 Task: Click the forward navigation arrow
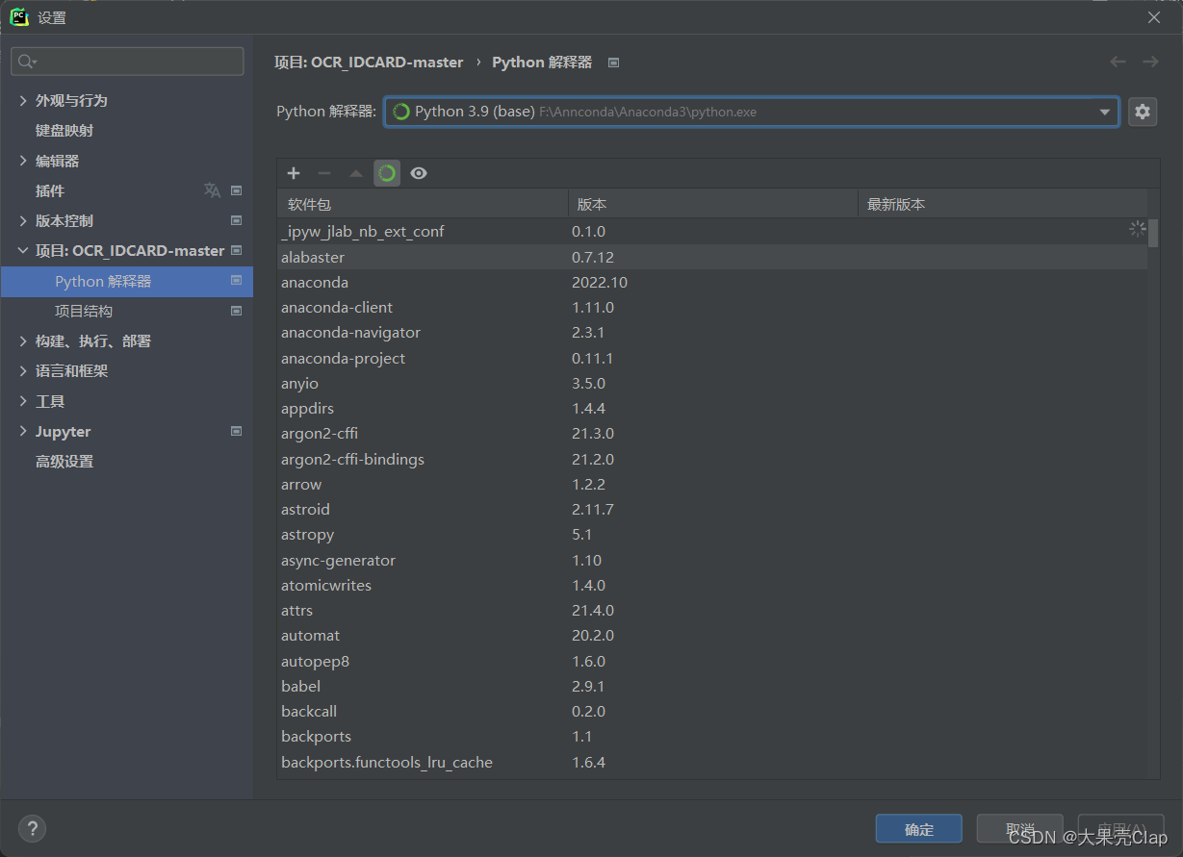[x=1150, y=62]
